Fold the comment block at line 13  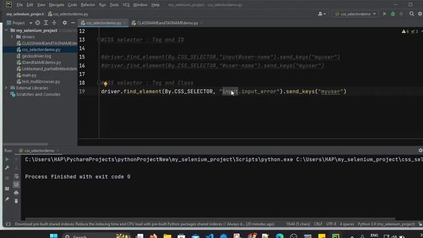(x=98, y=40)
